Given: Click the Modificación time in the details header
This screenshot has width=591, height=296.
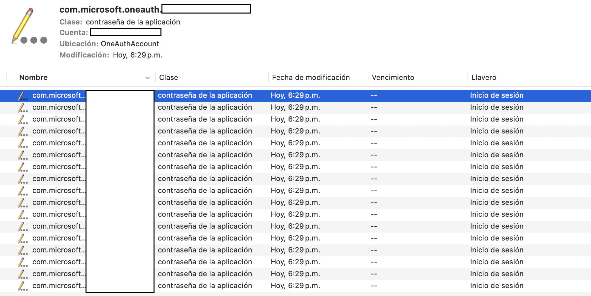Looking at the screenshot, I should pos(138,55).
